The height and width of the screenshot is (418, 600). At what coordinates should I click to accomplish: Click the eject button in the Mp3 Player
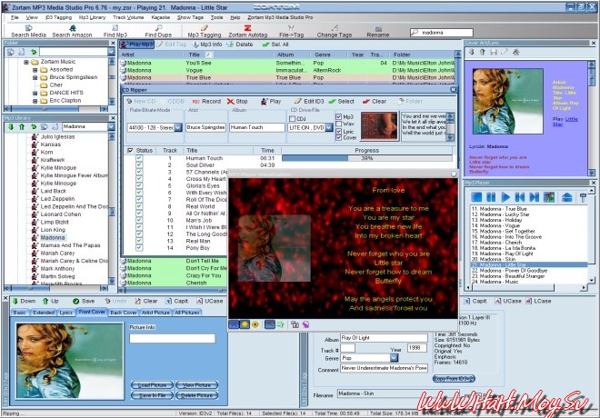[566, 197]
